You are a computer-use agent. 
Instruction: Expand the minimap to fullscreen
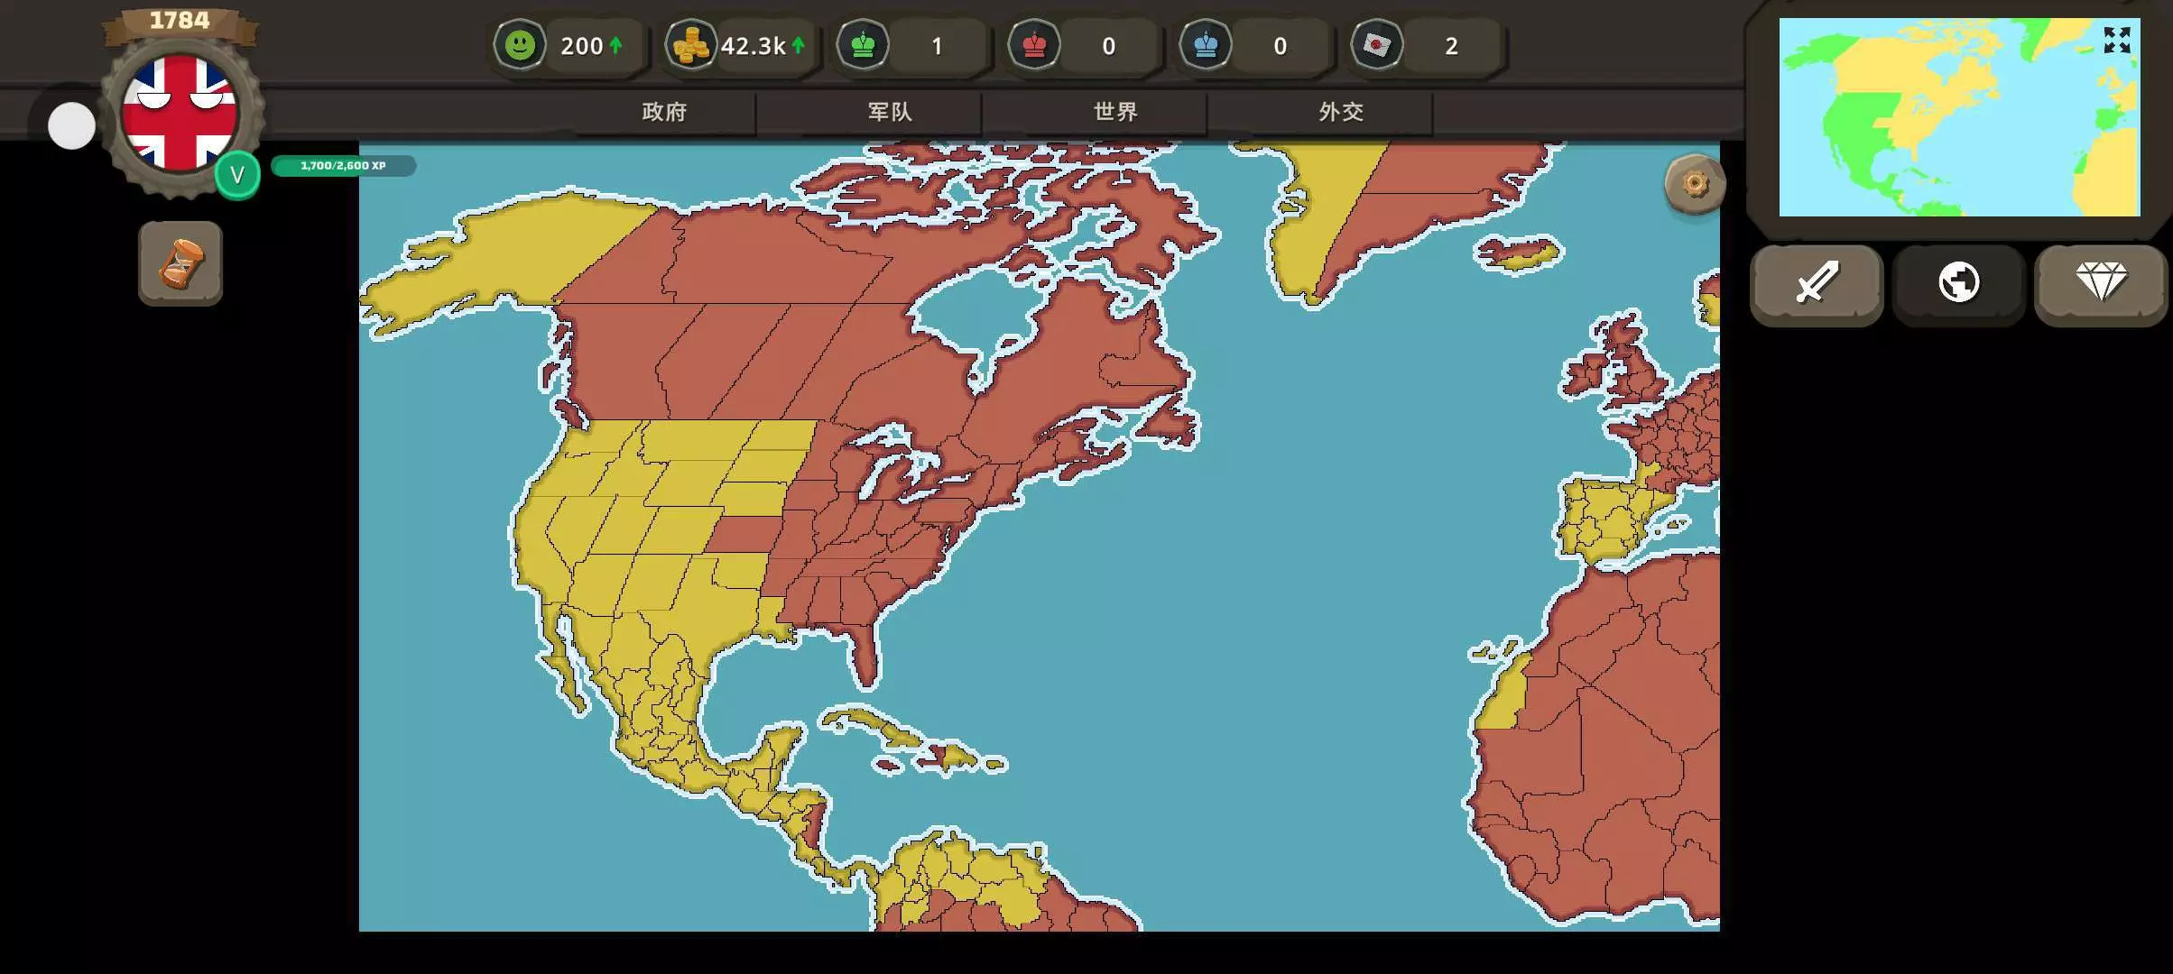2116,40
